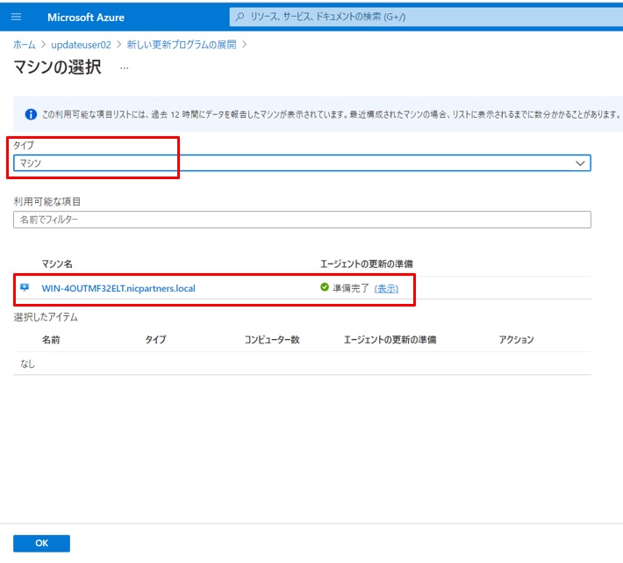623x563 pixels.
Task: Click the blue info icon in banner
Action: click(31, 114)
